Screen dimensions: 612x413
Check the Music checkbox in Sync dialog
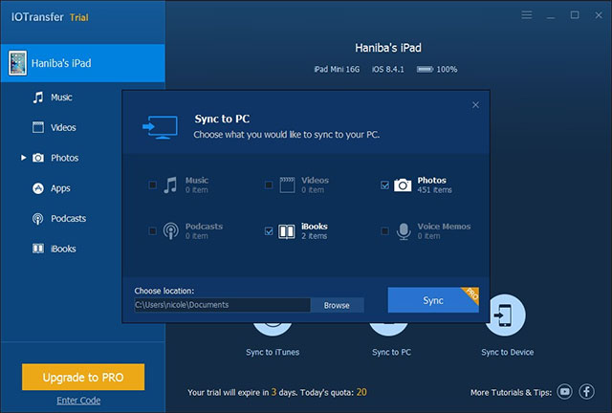point(153,185)
